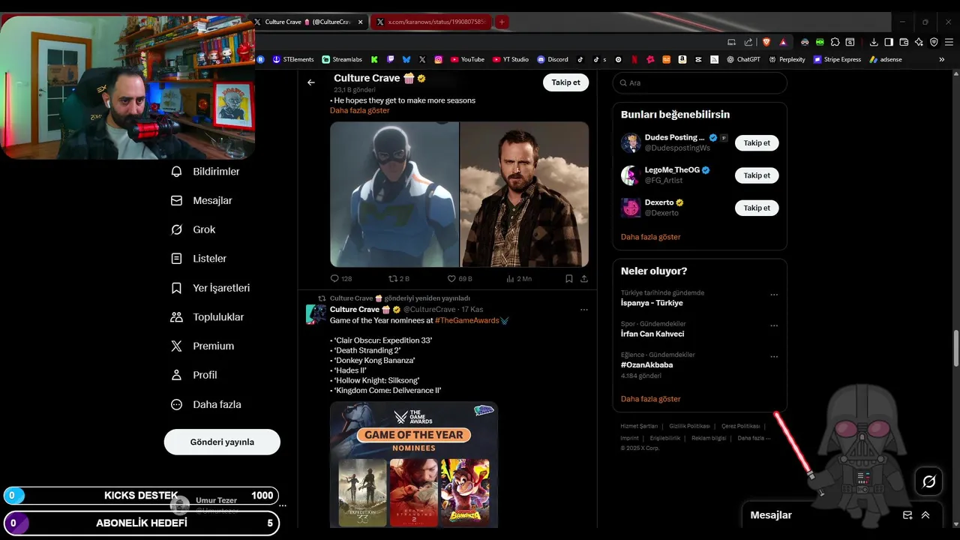Open the Game of the Year nominees image
Screen dimensions: 960x540
pyautogui.click(x=414, y=464)
